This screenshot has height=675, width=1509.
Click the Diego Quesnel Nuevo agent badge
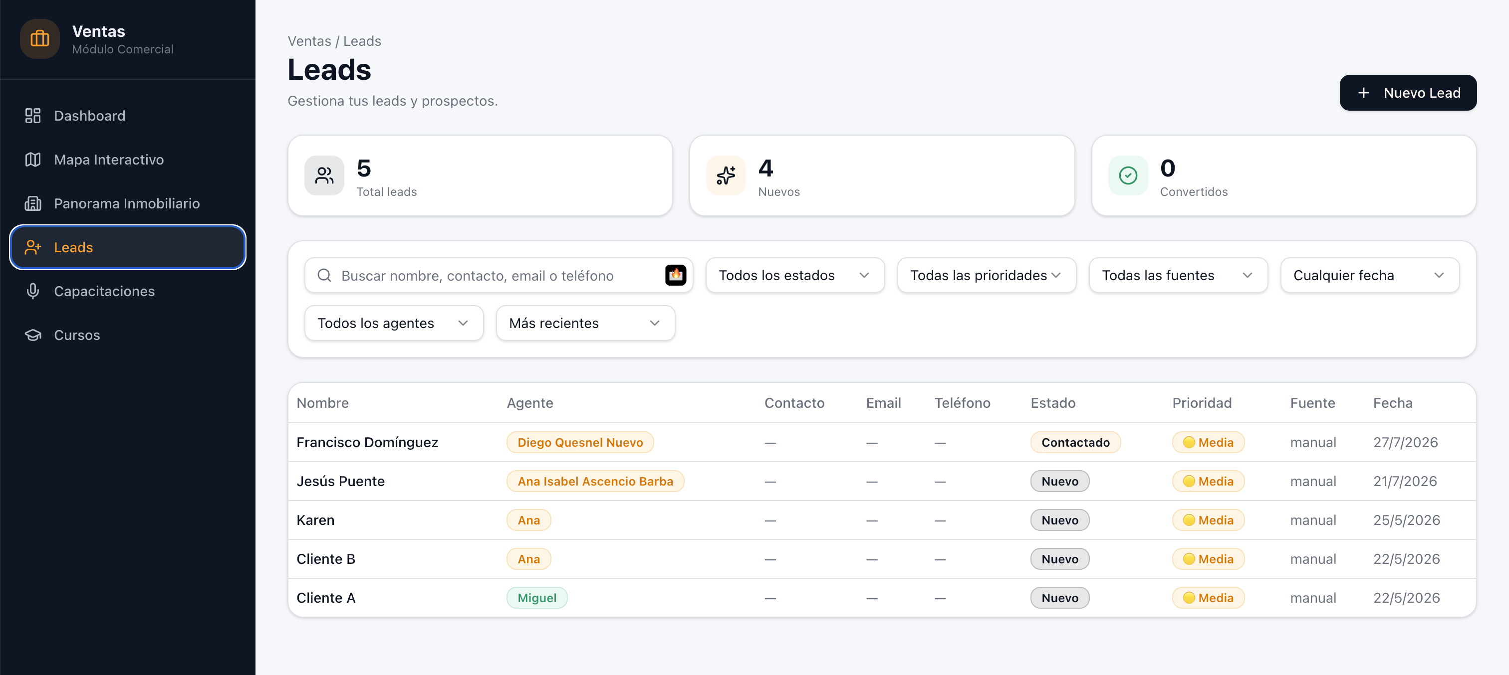coord(580,443)
